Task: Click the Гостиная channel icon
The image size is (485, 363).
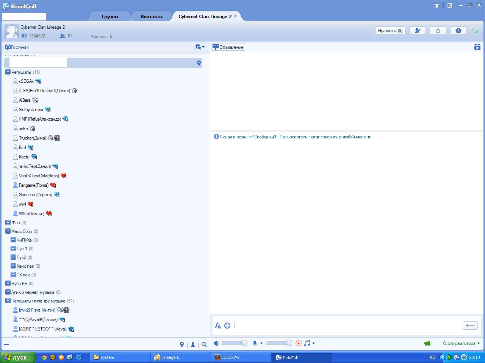Action: 8,47
